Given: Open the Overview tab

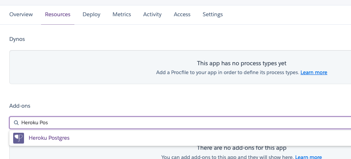Looking at the screenshot, I should pyautogui.click(x=21, y=14).
